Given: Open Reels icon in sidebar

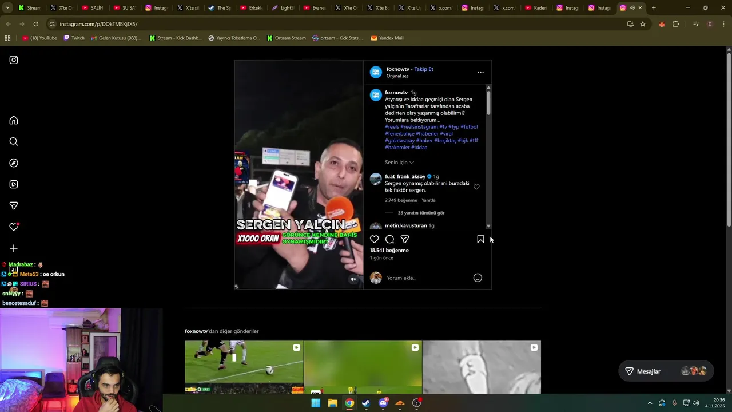Looking at the screenshot, I should pyautogui.click(x=14, y=184).
